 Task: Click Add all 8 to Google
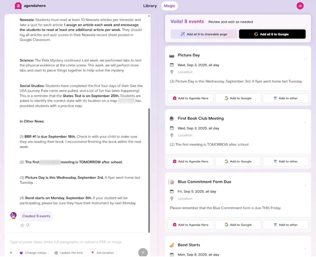click(x=272, y=34)
